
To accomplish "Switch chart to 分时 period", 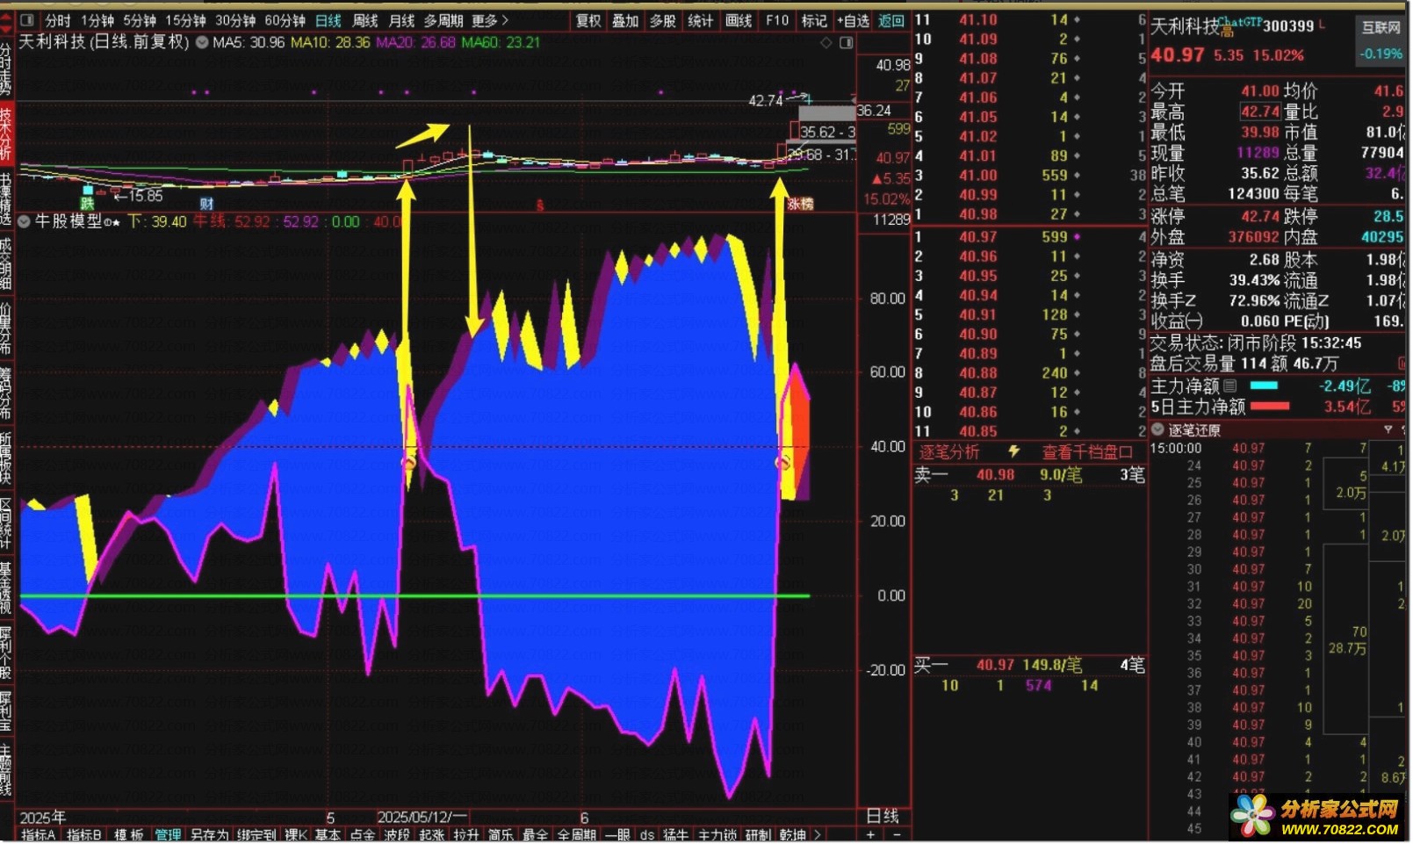I will pyautogui.click(x=58, y=20).
